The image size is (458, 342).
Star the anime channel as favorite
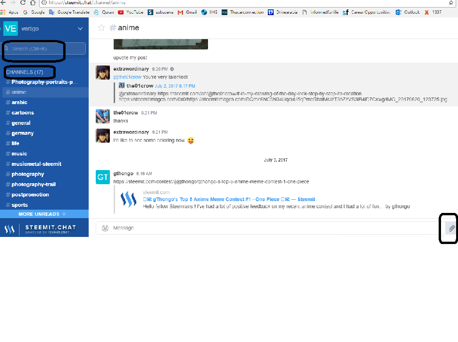[x=101, y=28]
